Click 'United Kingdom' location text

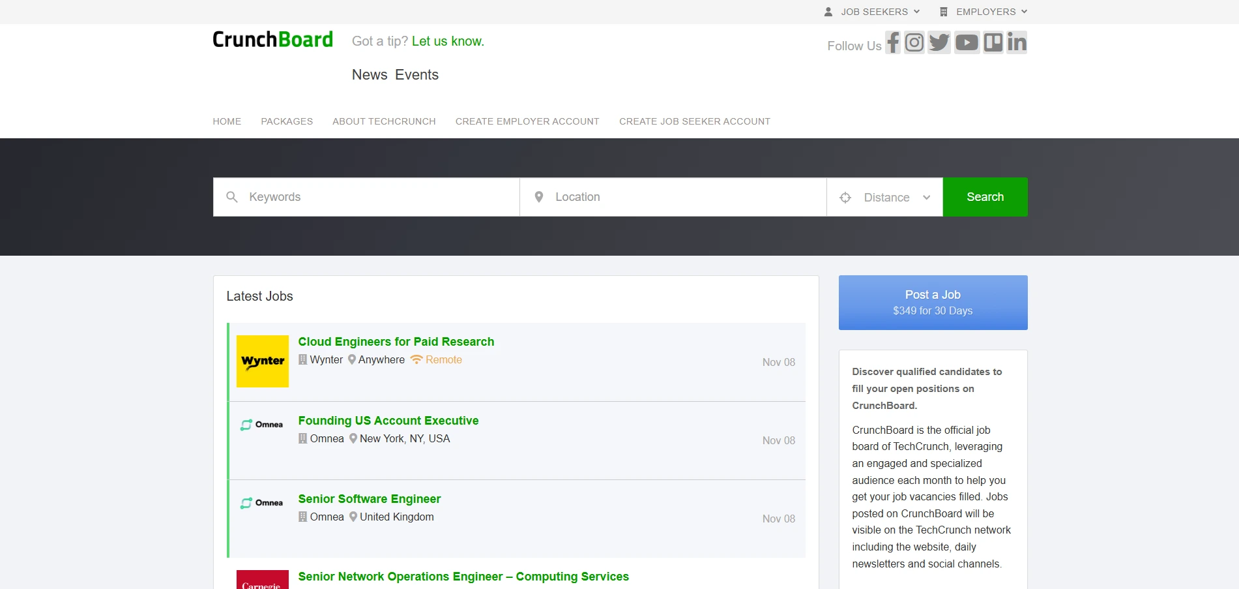(397, 517)
